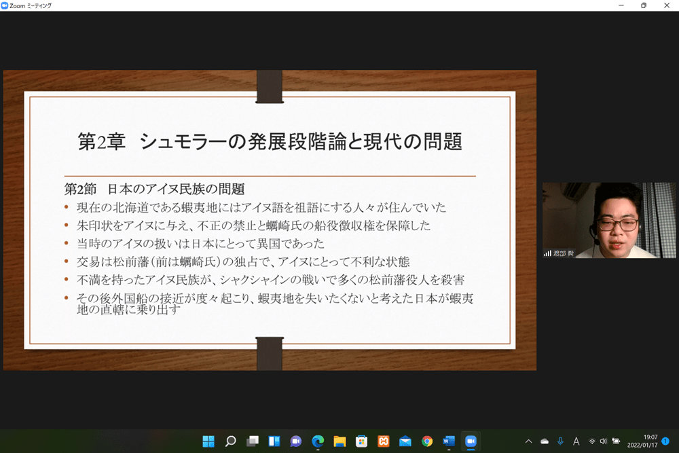Open the Mail app in taskbar

point(405,441)
